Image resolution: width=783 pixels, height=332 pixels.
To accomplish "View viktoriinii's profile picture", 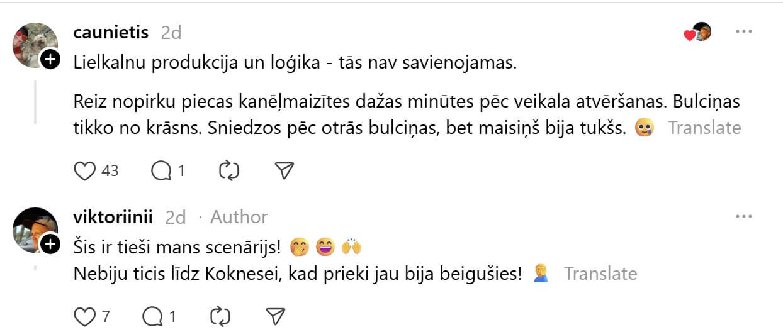I will point(34,229).
